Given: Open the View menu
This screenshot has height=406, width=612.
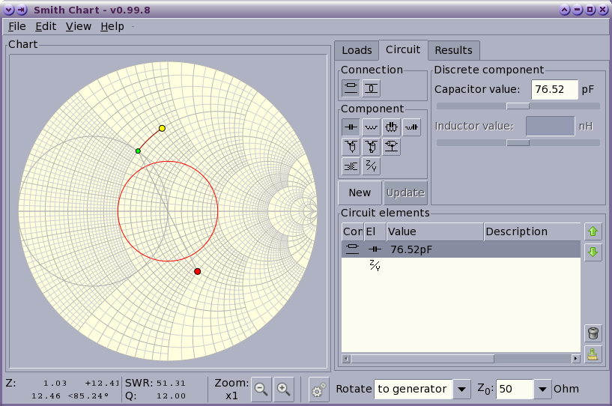Looking at the screenshot, I should point(79,26).
